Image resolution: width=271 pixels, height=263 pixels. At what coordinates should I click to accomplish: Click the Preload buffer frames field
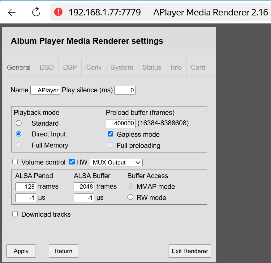121,123
